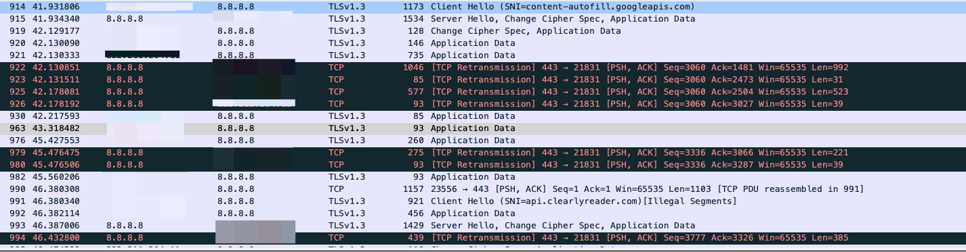
Task: Select retransmission packet 925 Len=523
Action: pyautogui.click(x=483, y=92)
